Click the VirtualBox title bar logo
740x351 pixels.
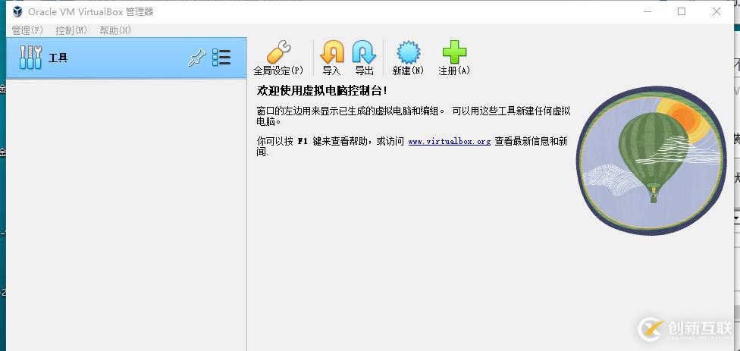click(x=17, y=11)
